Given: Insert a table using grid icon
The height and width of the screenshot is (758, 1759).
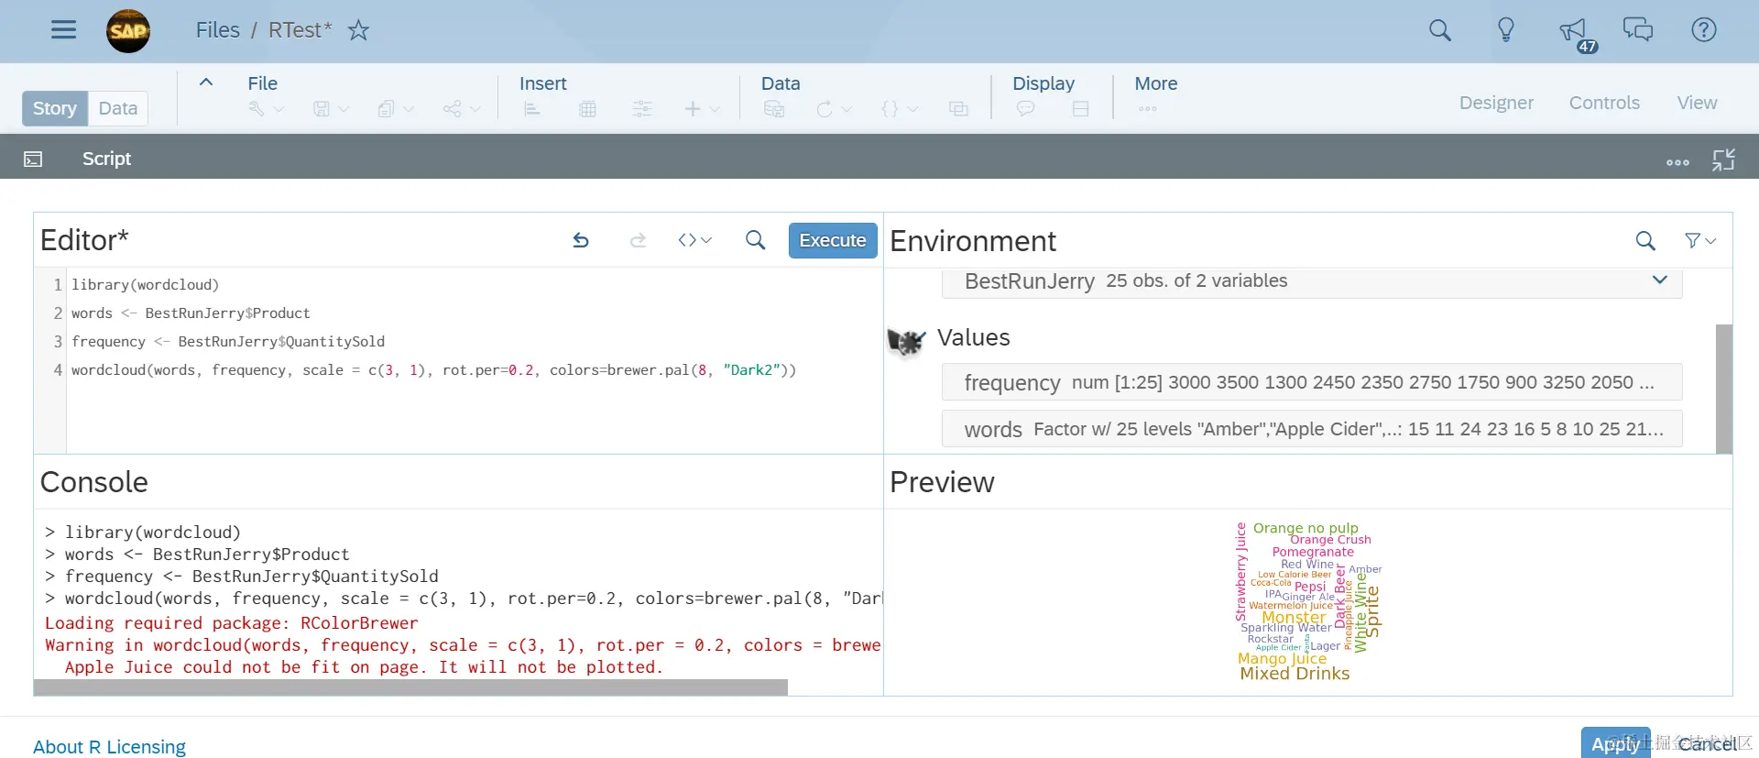Looking at the screenshot, I should tap(588, 109).
